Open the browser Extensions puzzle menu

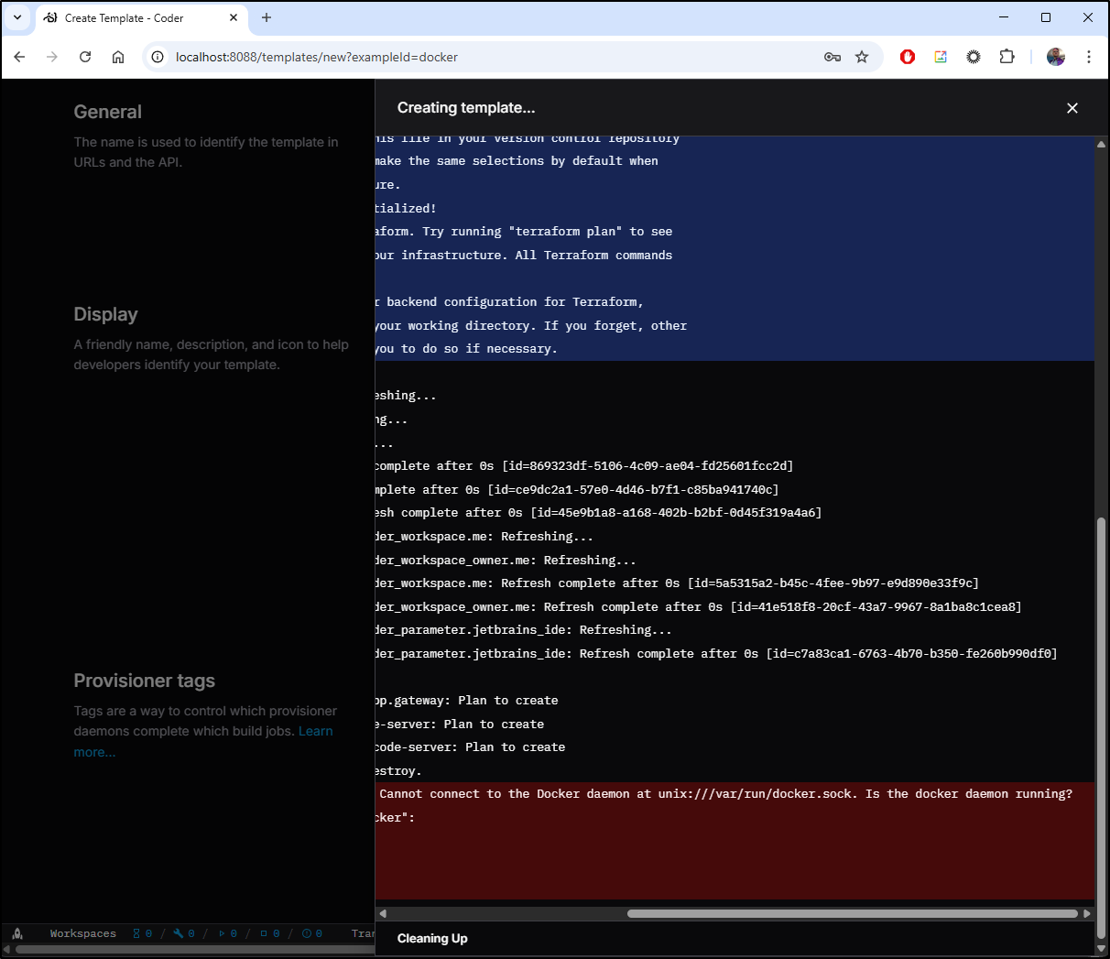pyautogui.click(x=1007, y=57)
